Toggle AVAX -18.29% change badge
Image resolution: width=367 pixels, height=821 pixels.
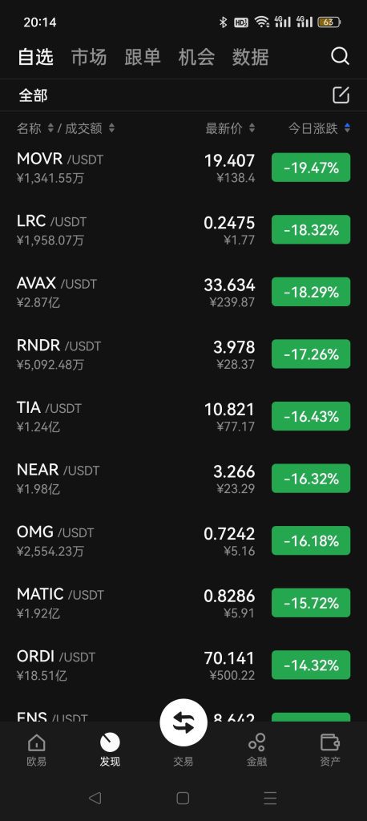pyautogui.click(x=311, y=292)
